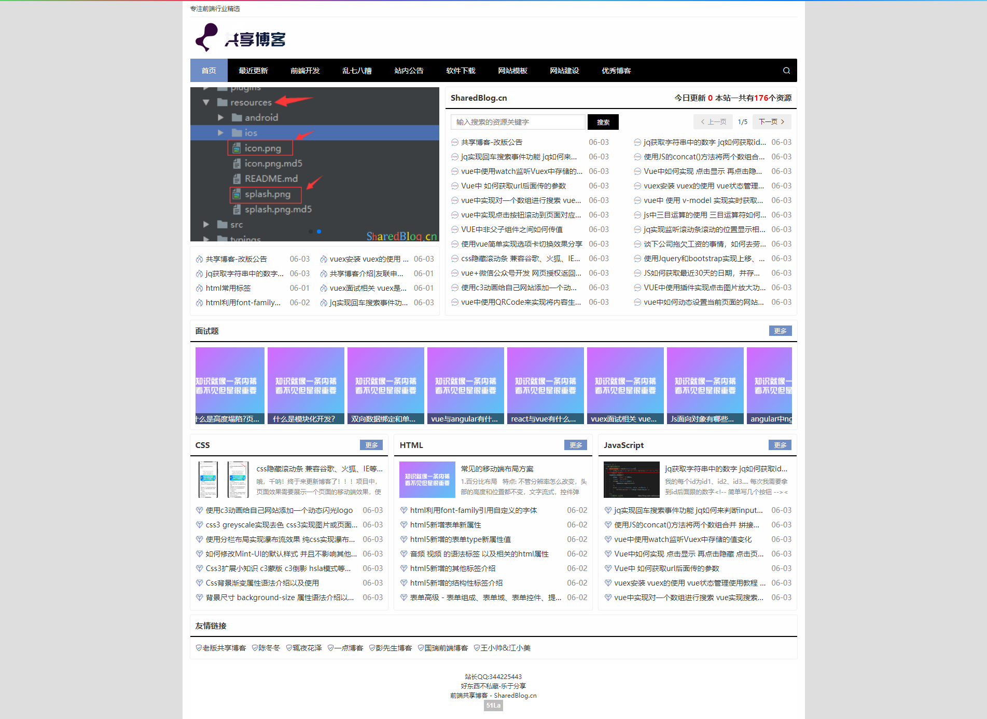Open the 双向数据绑定和单 thumbnail card

coord(386,386)
